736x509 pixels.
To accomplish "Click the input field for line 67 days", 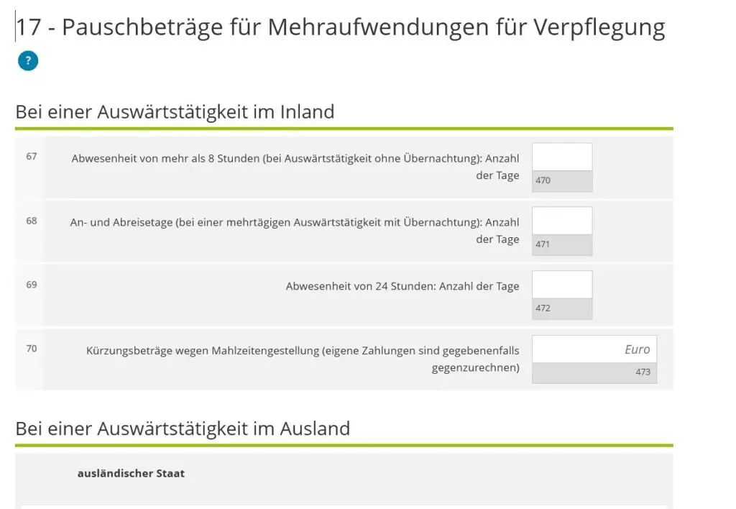I will 562,157.
